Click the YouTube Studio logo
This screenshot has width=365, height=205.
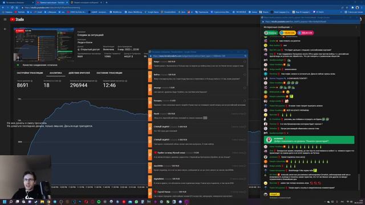tap(17, 19)
